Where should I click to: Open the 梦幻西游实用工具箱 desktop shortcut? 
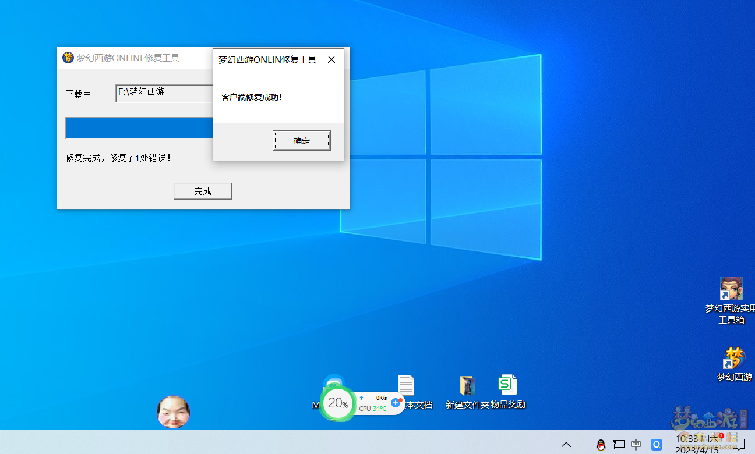pyautogui.click(x=731, y=289)
